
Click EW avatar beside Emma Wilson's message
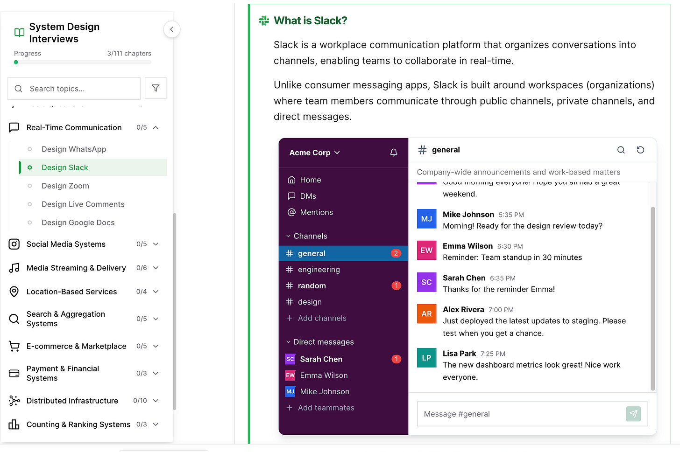(426, 250)
